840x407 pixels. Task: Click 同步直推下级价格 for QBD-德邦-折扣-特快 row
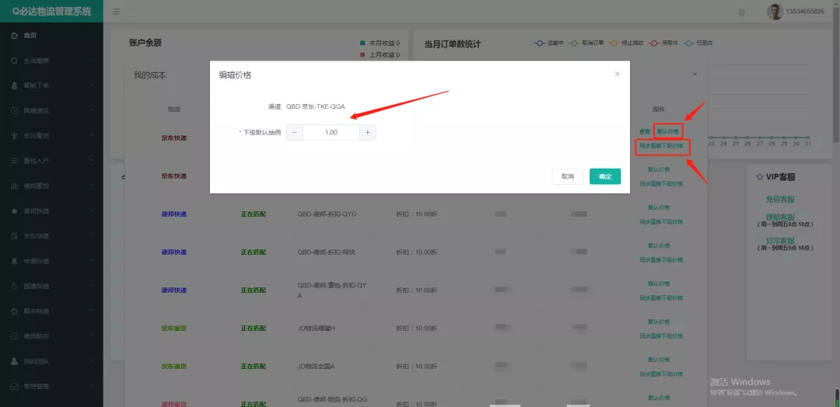click(x=661, y=260)
